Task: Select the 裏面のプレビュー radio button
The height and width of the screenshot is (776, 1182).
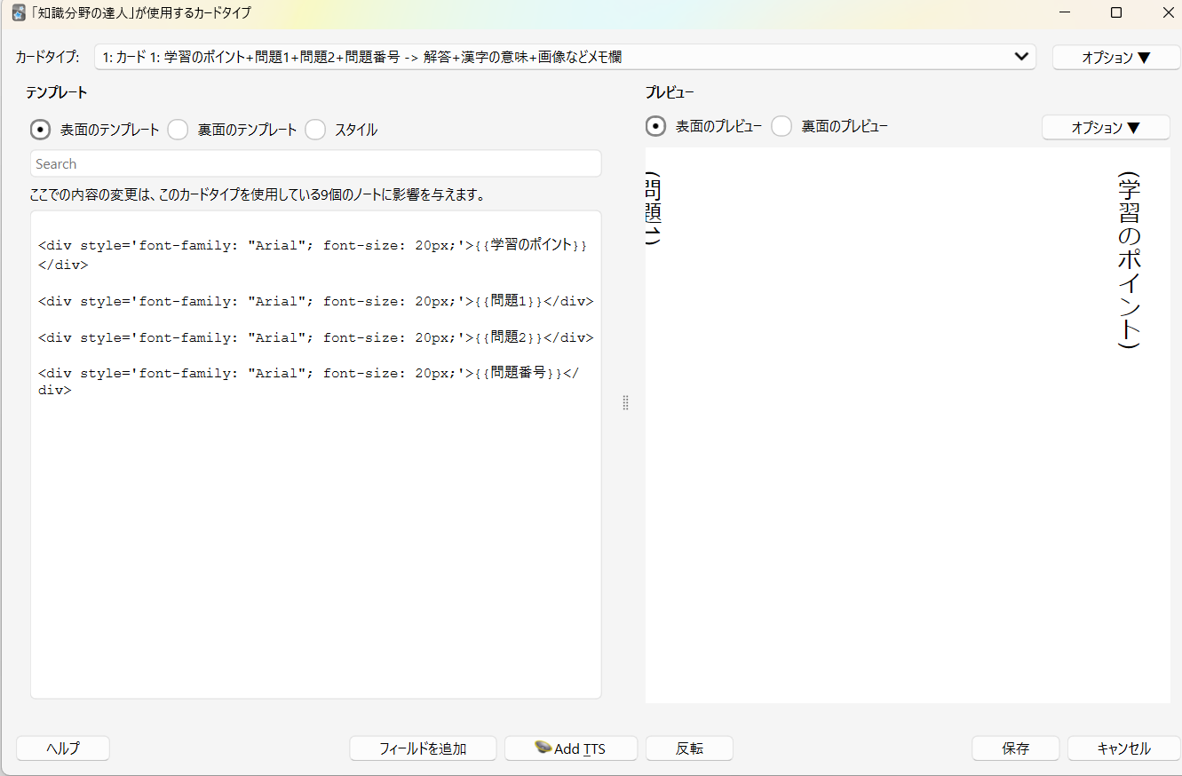Action: tap(781, 126)
